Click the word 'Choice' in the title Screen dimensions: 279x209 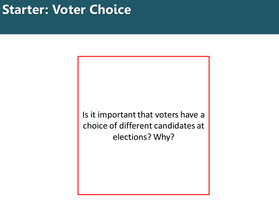click(x=110, y=9)
